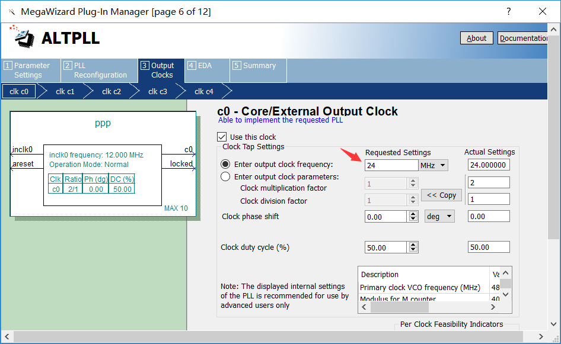Image resolution: width=561 pixels, height=344 pixels.
Task: Click the requested clock phase shift field
Action: (385, 217)
